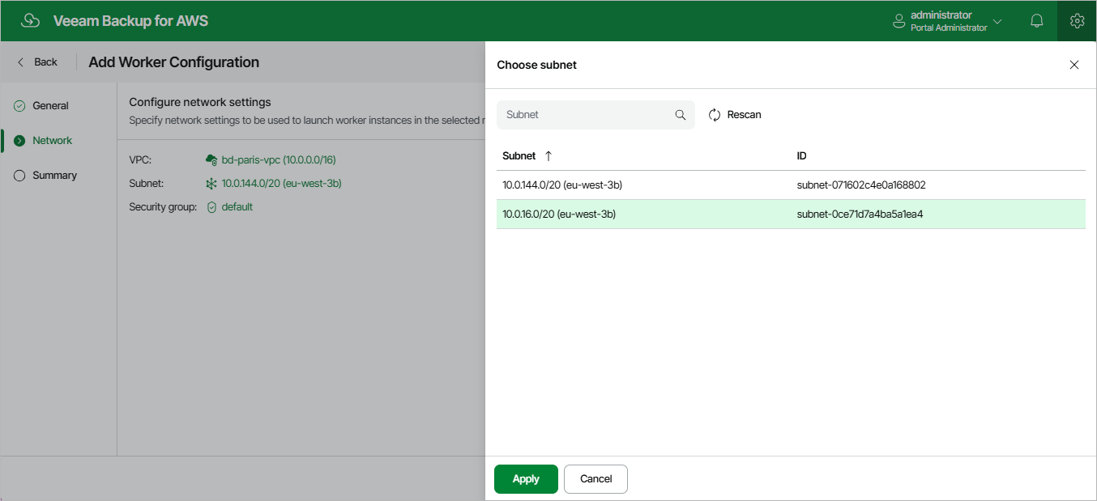
Task: Sort by the Subnet column header
Action: click(519, 155)
